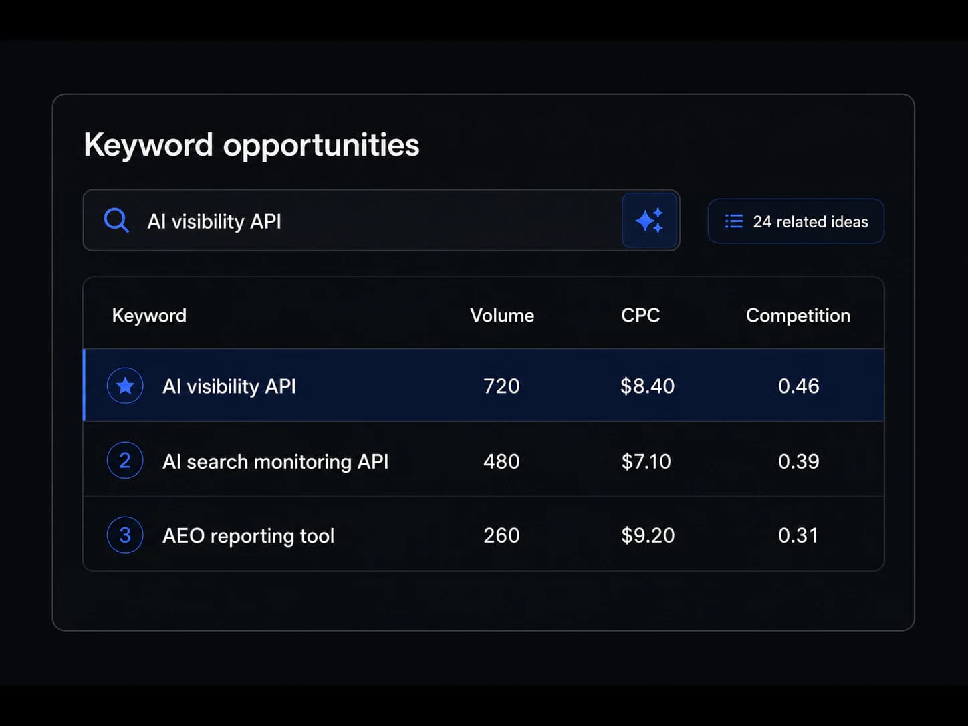
Task: Click the list icon in related ideas
Action: pos(734,221)
